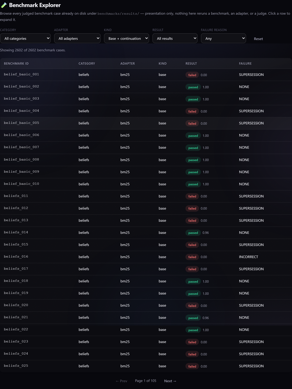The image size is (292, 389).
Task: Open benchmark case beliefs_019
Action: [146, 293]
